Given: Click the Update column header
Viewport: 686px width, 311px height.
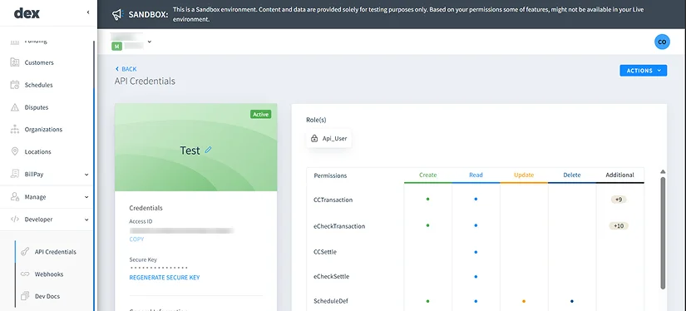Looking at the screenshot, I should pos(524,175).
